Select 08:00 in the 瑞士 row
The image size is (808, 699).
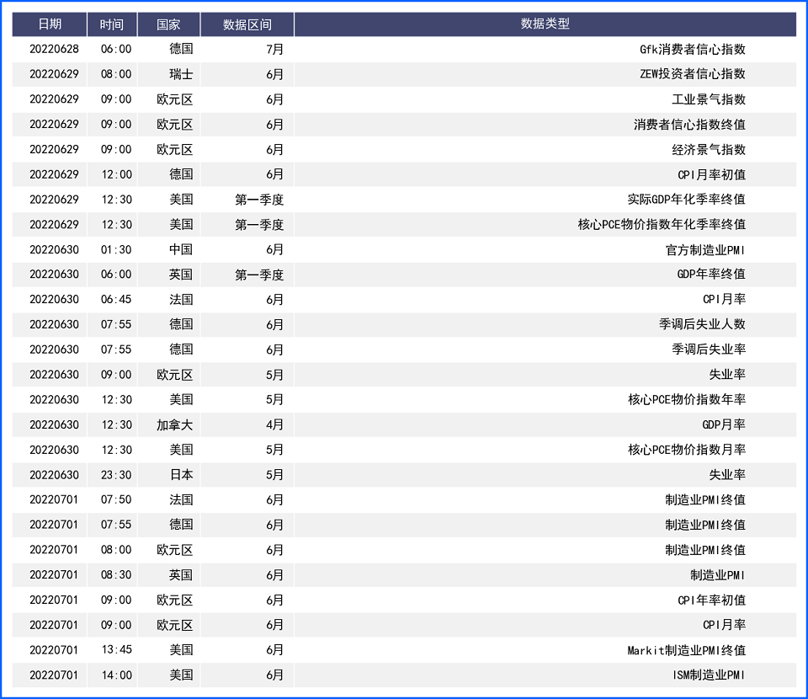(x=116, y=74)
